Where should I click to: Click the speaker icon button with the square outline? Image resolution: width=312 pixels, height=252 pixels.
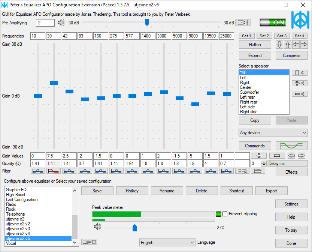point(300,73)
